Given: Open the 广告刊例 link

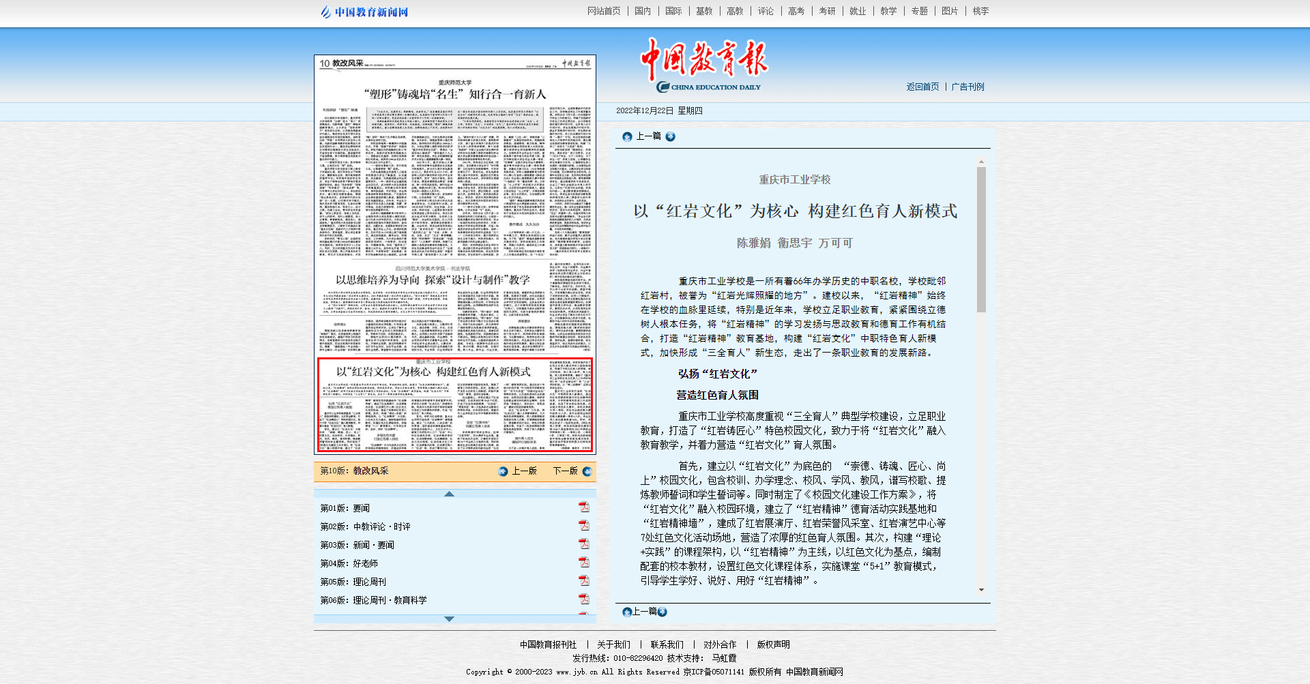Looking at the screenshot, I should pos(970,87).
